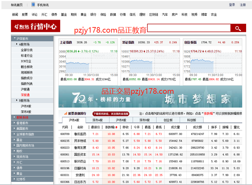The width and height of the screenshot is (252, 185).
Task: Select 深市B股 in the left sidebar
Action: tap(26, 112)
